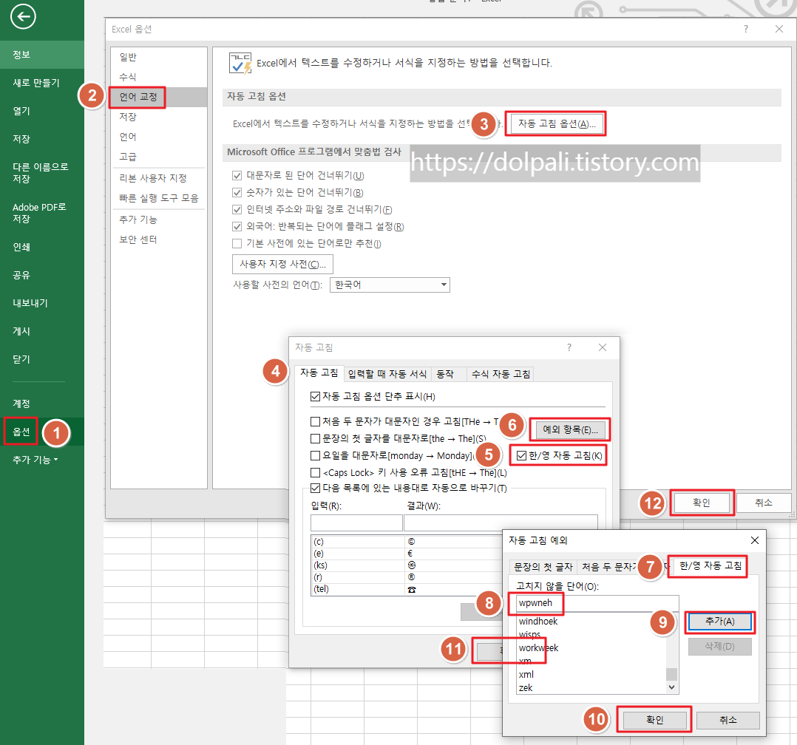
Task: Toggle 외국어: 반복되는 단어에 플래그 설정 checkbox
Action: 237,226
